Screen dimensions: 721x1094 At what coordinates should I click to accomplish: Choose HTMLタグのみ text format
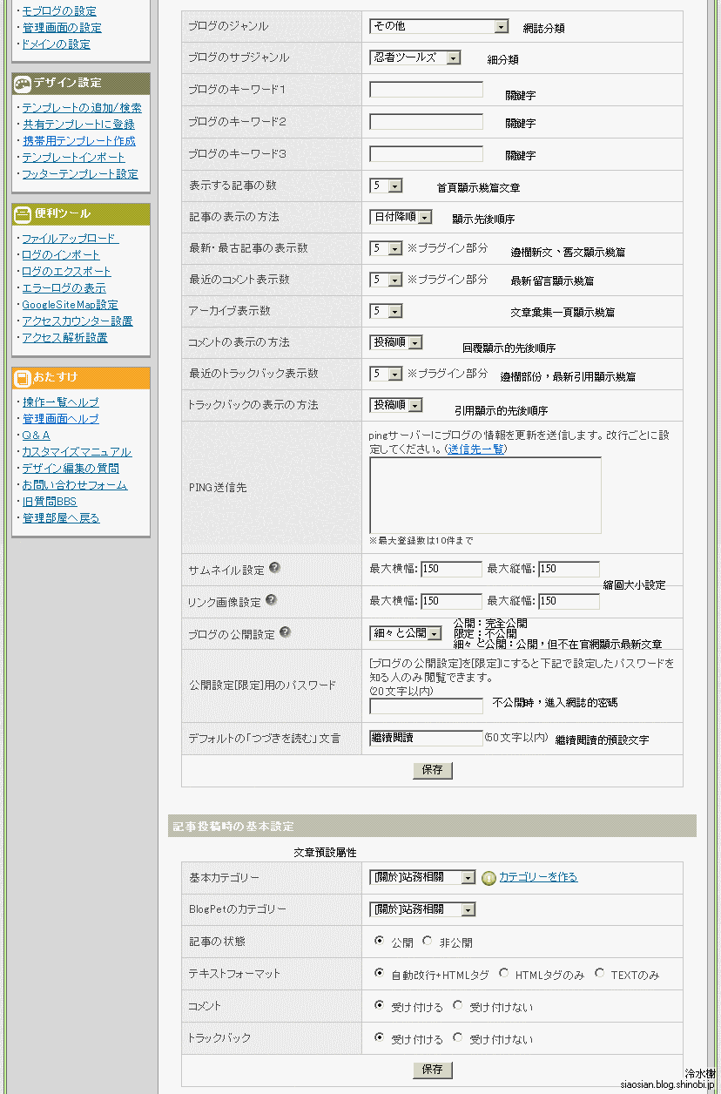503,973
